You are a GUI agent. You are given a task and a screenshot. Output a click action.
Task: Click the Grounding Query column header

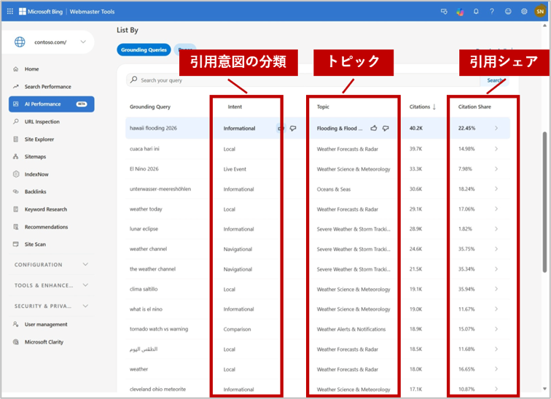tap(150, 106)
